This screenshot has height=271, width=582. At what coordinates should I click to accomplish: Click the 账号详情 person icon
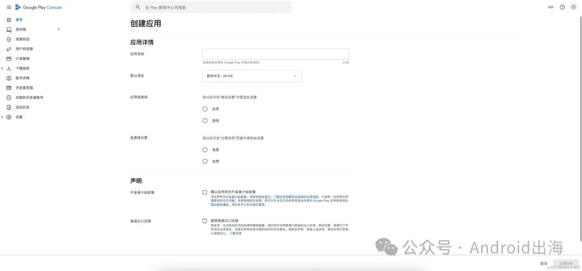[x=9, y=78]
